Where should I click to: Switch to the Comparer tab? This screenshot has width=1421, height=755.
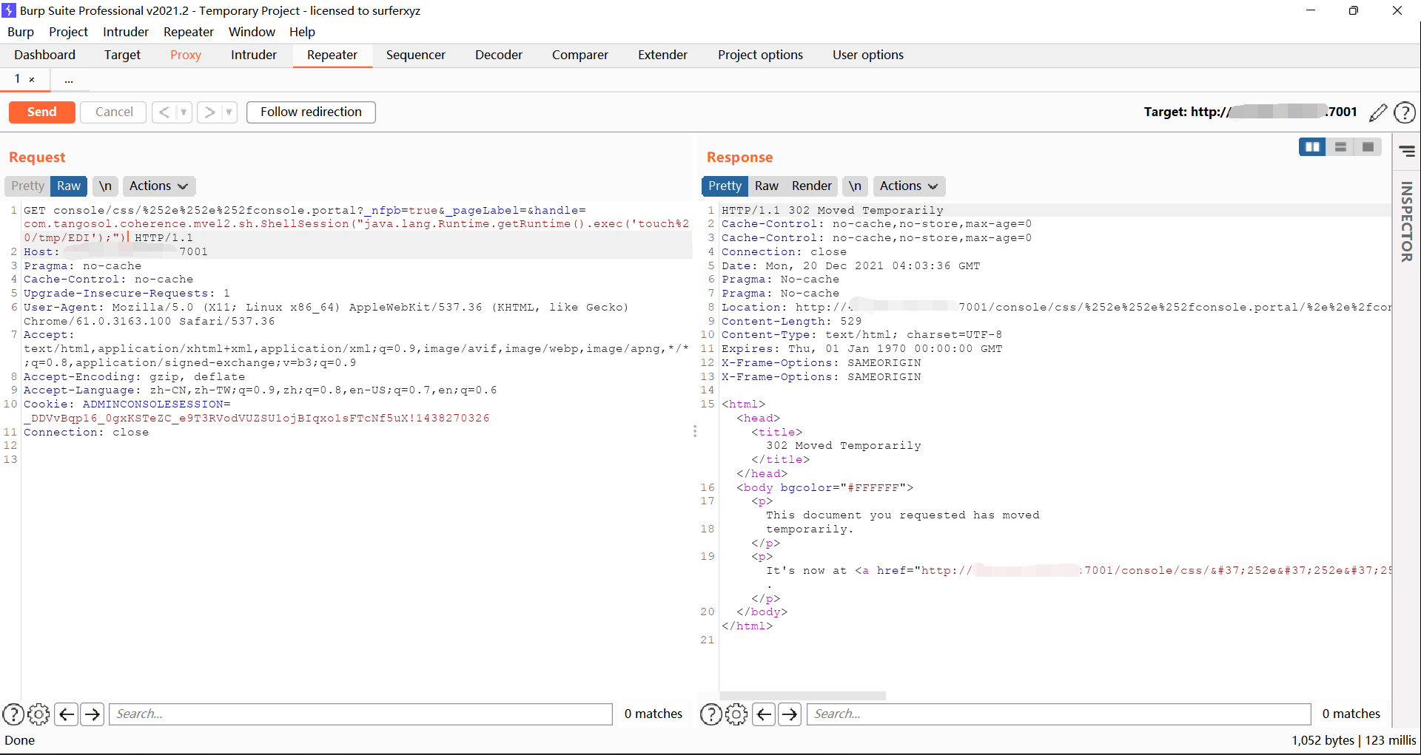click(580, 55)
